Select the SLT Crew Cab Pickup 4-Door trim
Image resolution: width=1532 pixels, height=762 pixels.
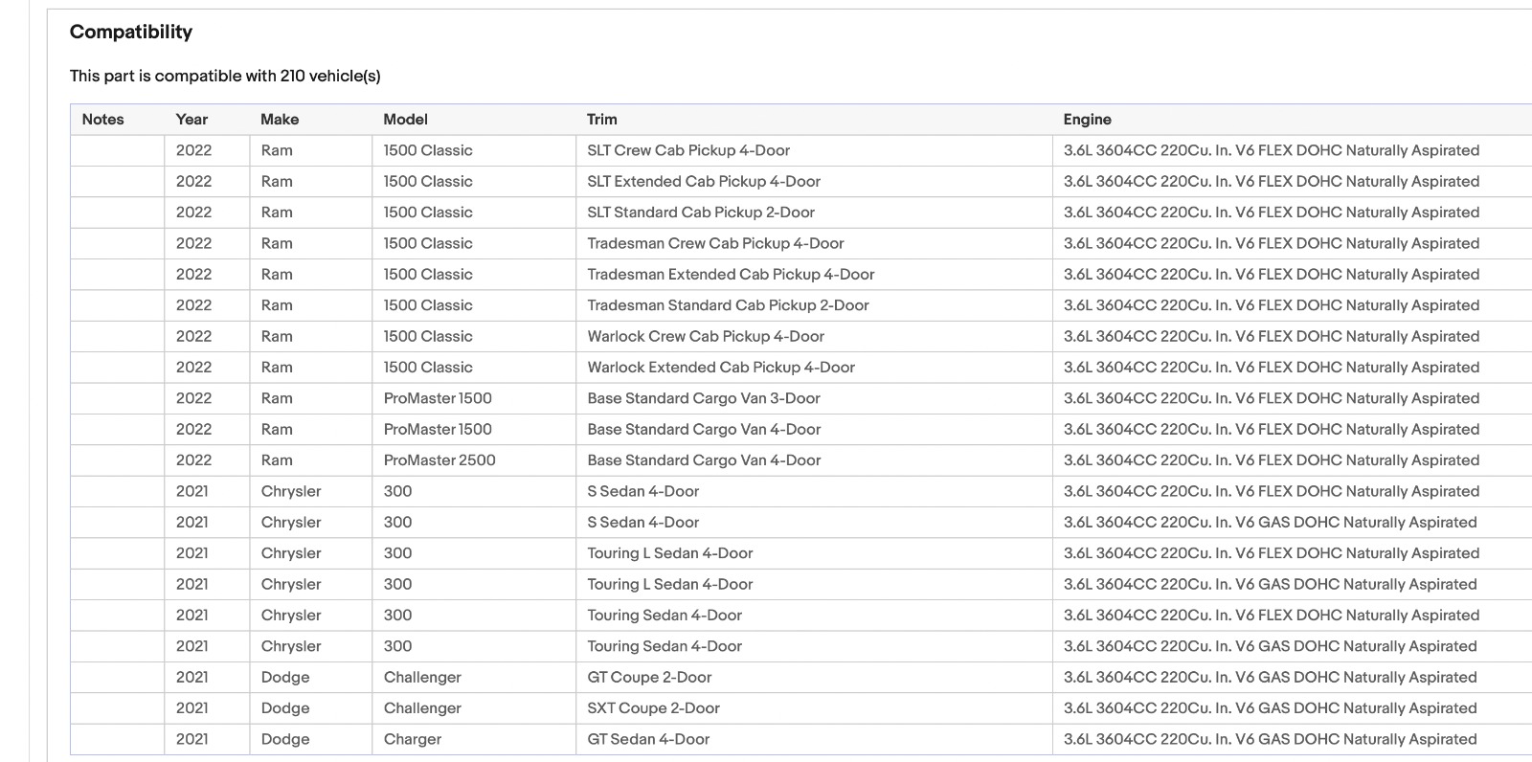(688, 150)
